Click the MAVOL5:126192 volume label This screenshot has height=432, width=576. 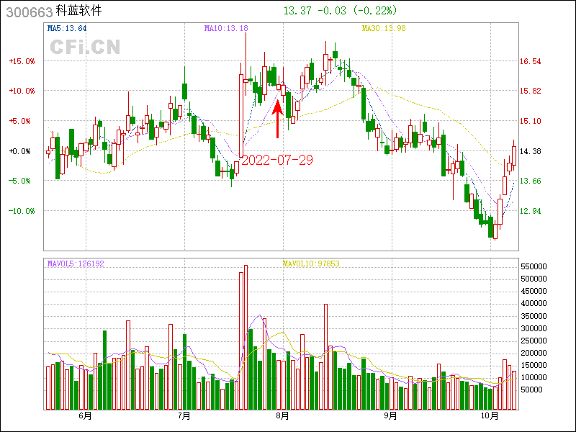pos(76,264)
